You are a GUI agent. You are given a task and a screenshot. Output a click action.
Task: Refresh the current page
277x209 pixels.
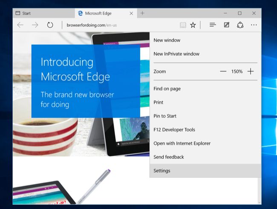click(x=50, y=25)
